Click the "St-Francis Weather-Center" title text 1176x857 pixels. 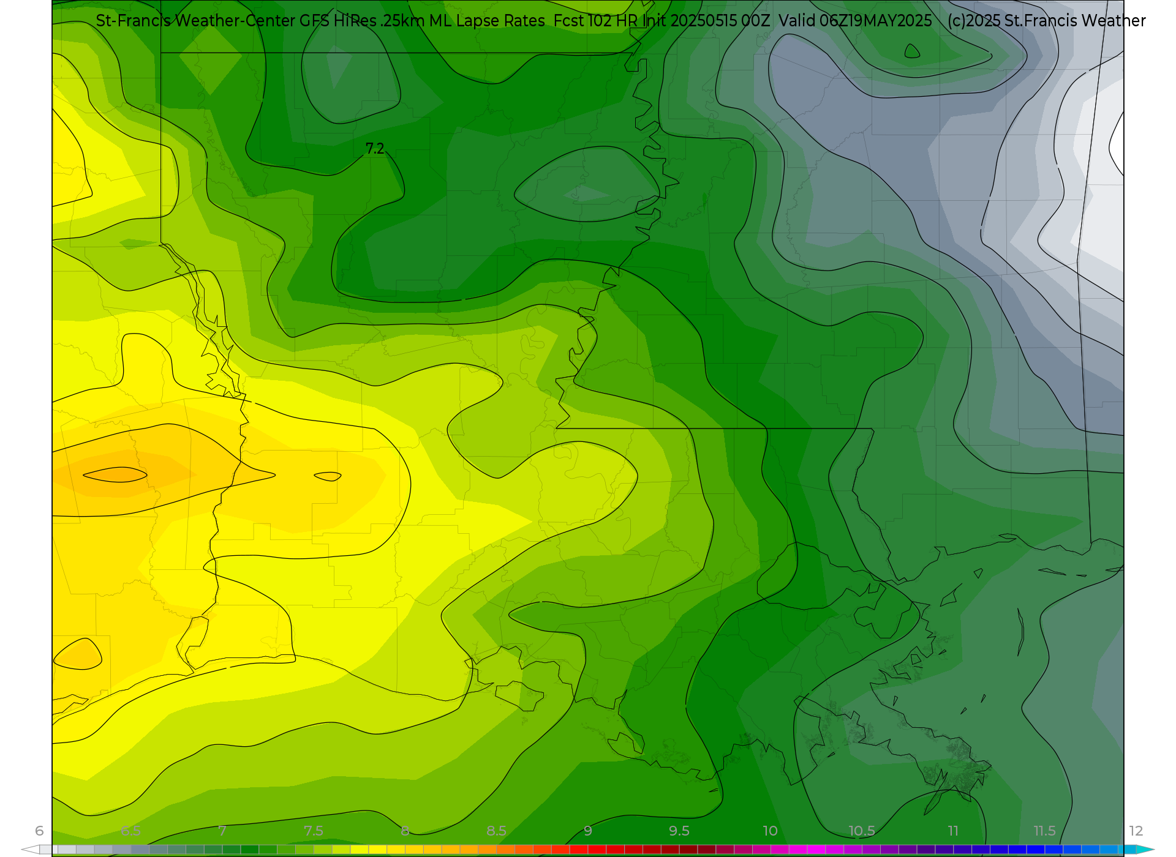pos(196,21)
